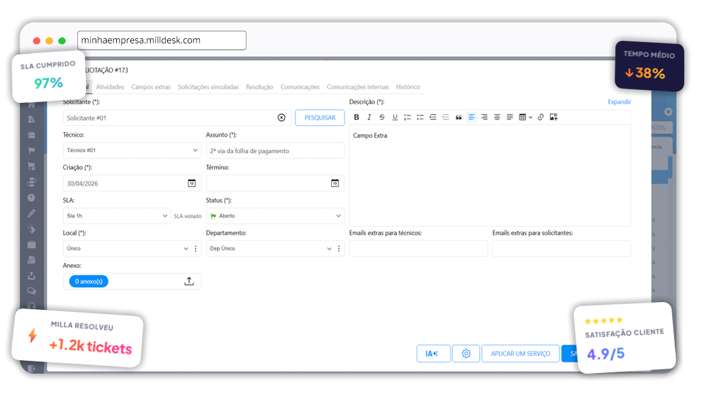702x396 pixels.
Task: Click the Expandir link above description
Action: [619, 102]
